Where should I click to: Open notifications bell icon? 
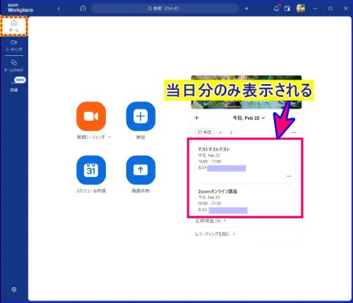[277, 8]
